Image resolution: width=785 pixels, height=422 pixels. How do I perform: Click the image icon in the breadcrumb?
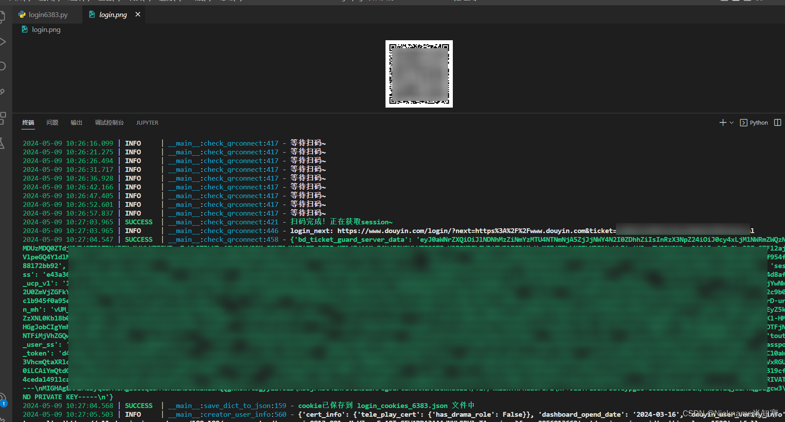(24, 29)
